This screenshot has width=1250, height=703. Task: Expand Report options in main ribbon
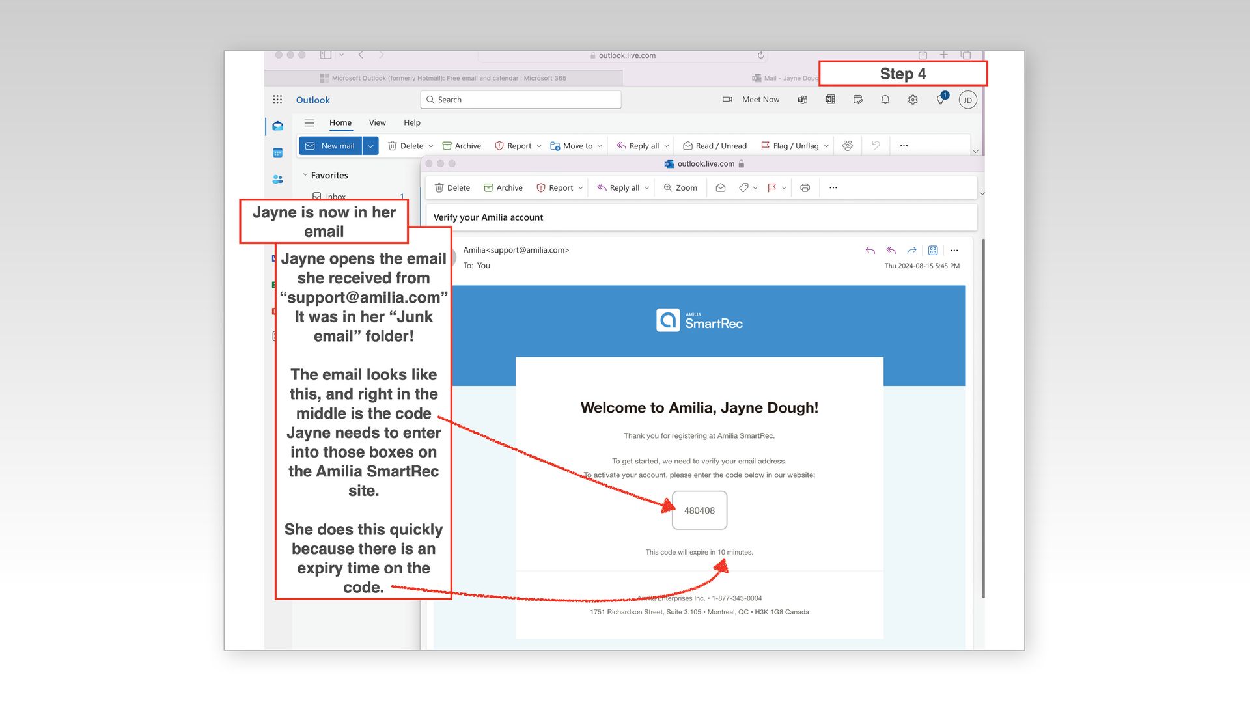[539, 146]
